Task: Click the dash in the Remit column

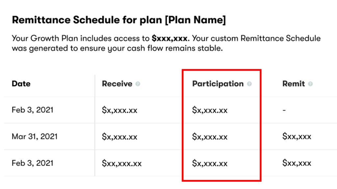Action: (x=284, y=110)
